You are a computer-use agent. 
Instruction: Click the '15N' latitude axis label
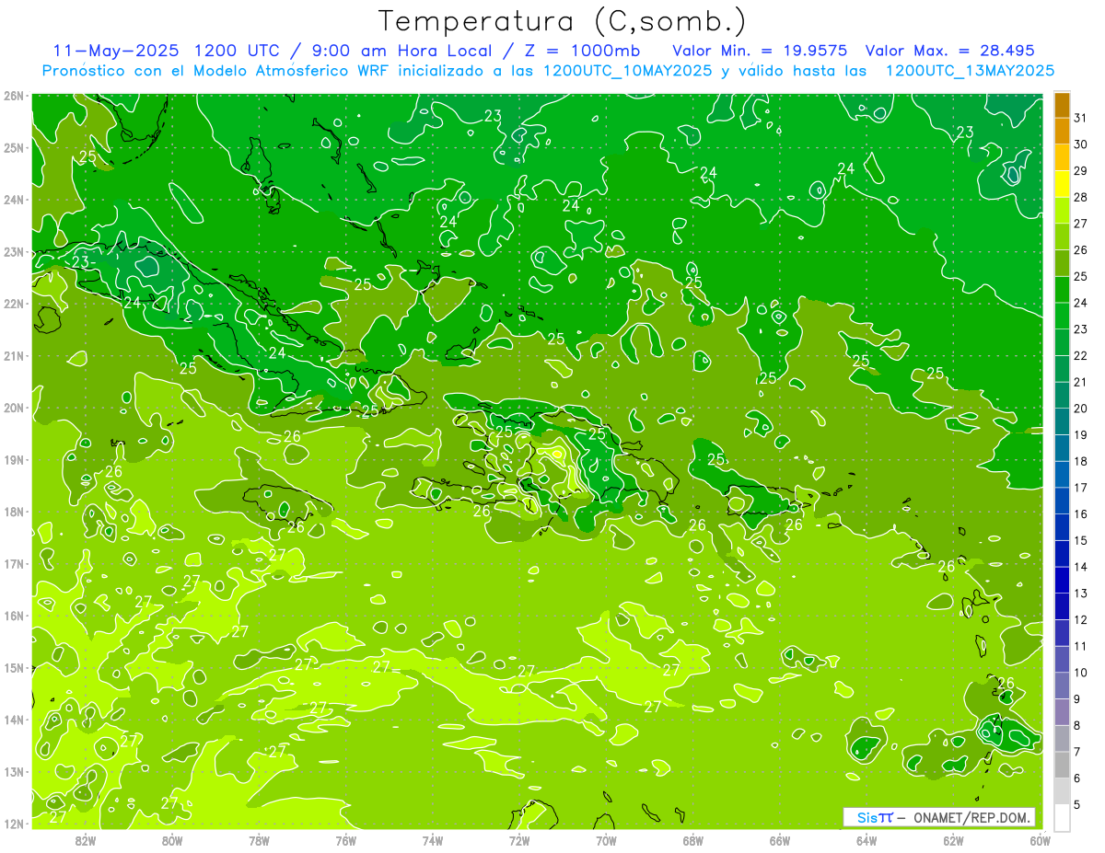tap(14, 668)
